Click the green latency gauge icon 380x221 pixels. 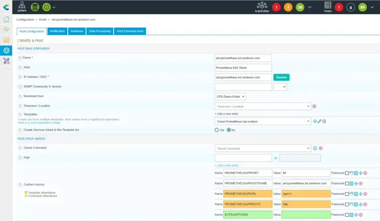(46, 7)
